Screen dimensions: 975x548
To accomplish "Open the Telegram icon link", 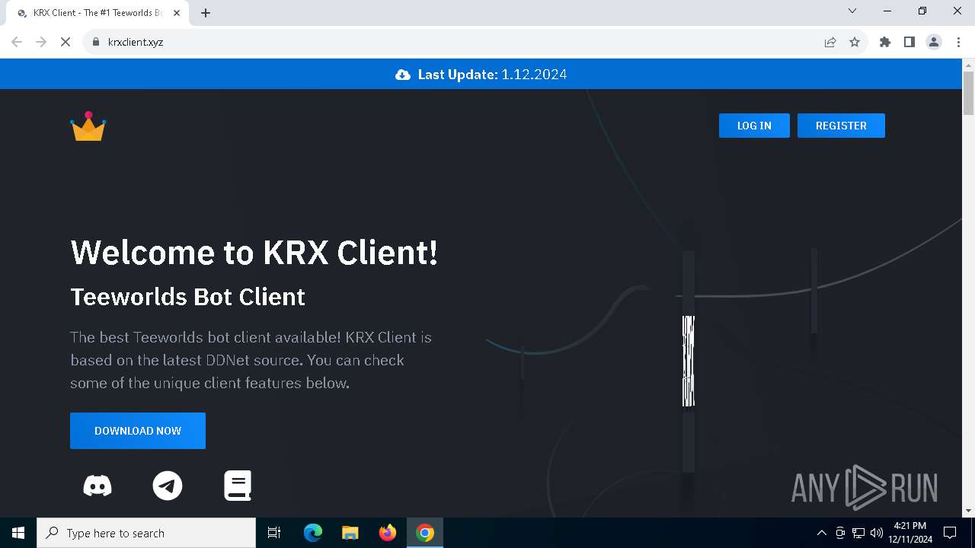I will pos(168,486).
